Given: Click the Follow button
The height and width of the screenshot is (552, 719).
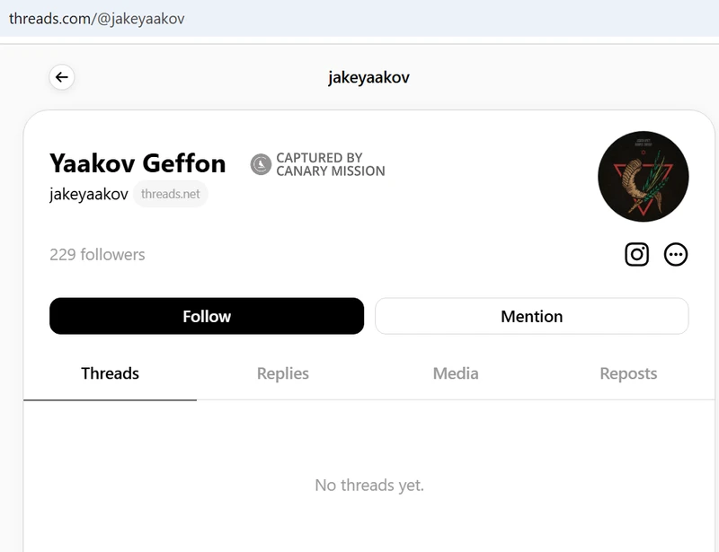Looking at the screenshot, I should [206, 316].
